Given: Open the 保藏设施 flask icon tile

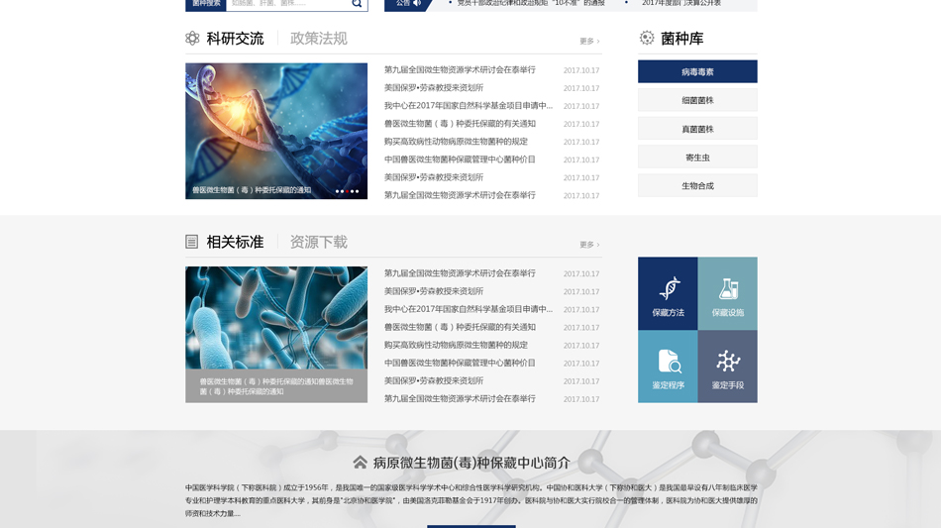Looking at the screenshot, I should pyautogui.click(x=728, y=293).
